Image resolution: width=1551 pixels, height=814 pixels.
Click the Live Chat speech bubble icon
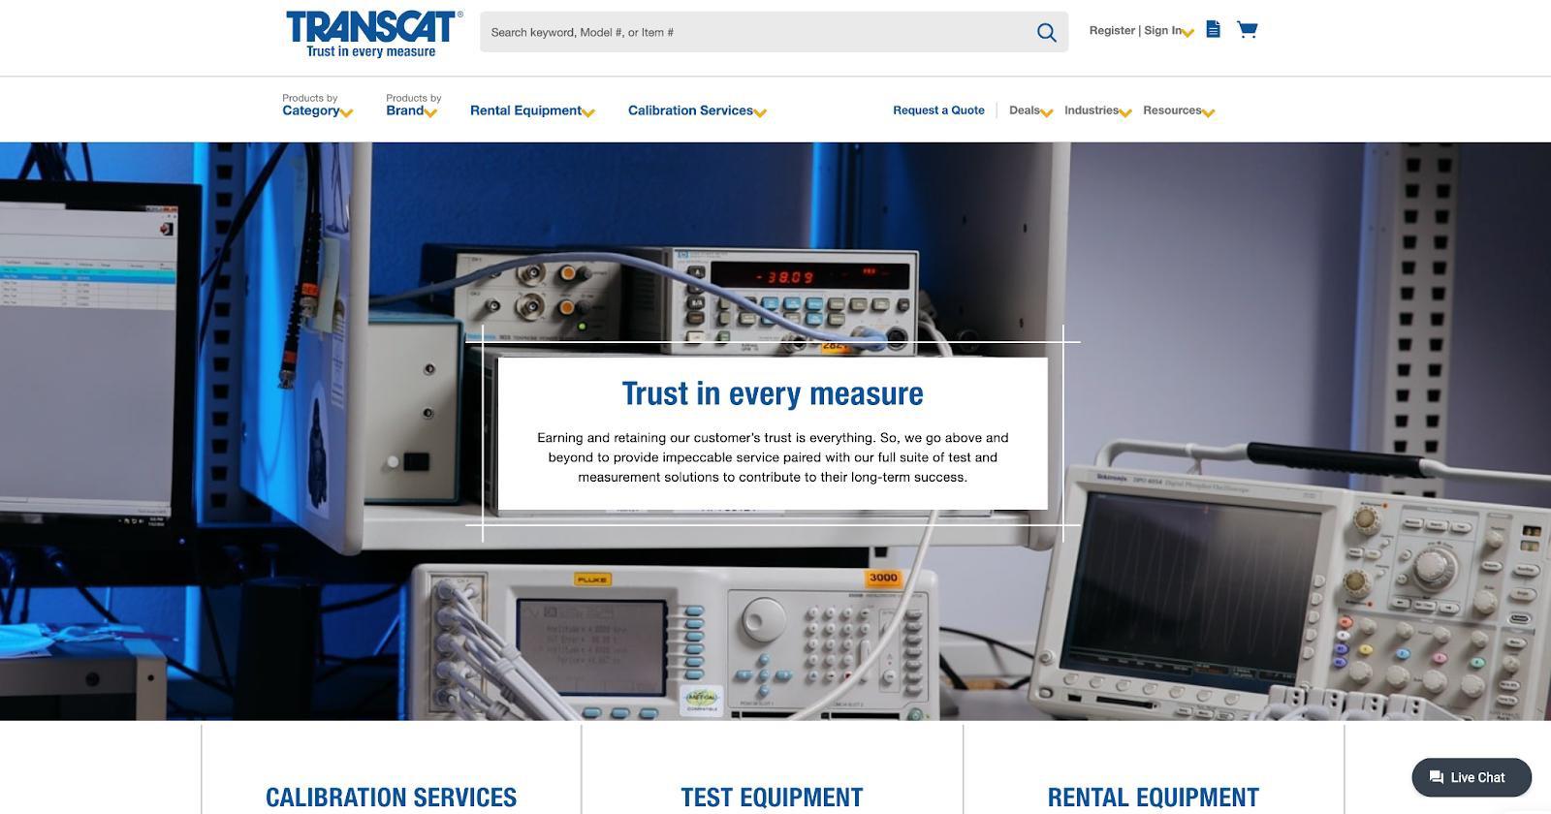[1437, 777]
